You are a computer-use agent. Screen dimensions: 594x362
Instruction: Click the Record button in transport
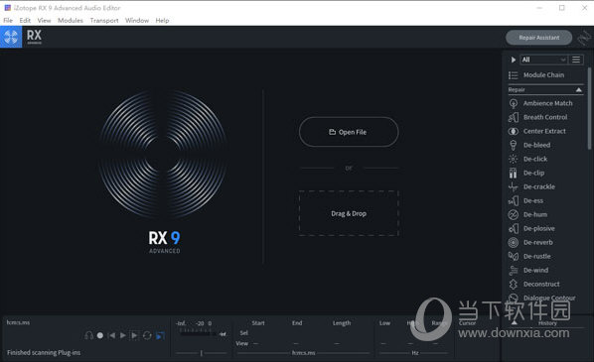pos(100,335)
